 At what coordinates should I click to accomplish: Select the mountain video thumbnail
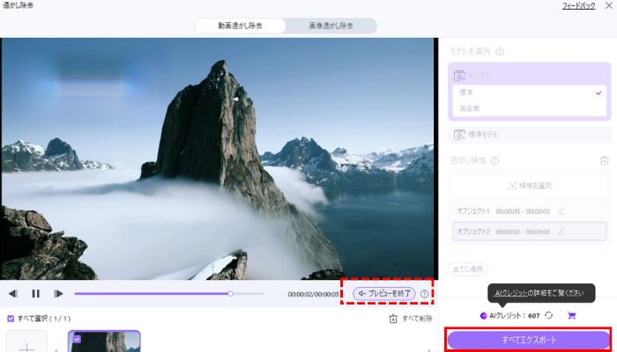click(104, 341)
